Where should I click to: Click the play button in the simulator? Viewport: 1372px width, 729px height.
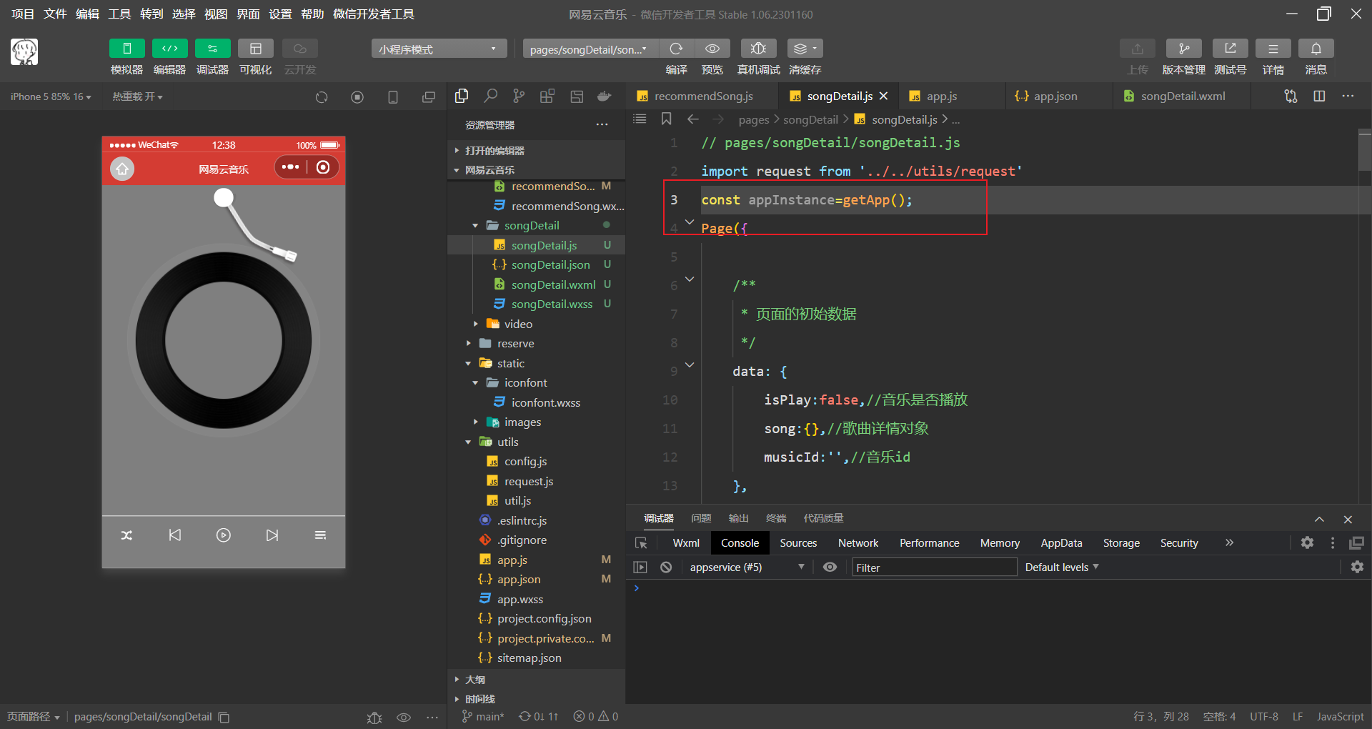click(x=224, y=535)
